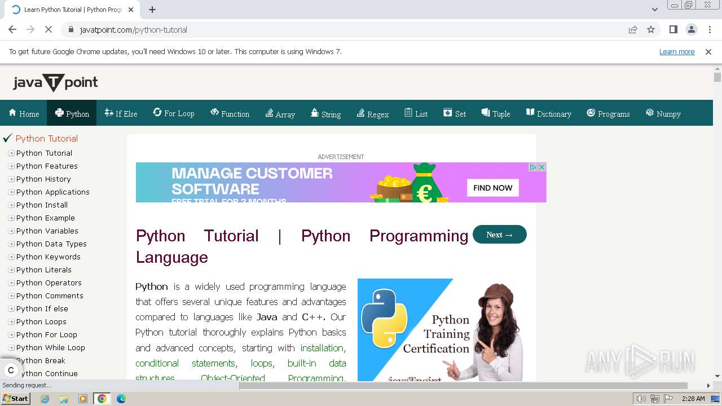This screenshot has width=722, height=406.
Task: Open Python Tutorial sidebar link
Action: pos(44,153)
